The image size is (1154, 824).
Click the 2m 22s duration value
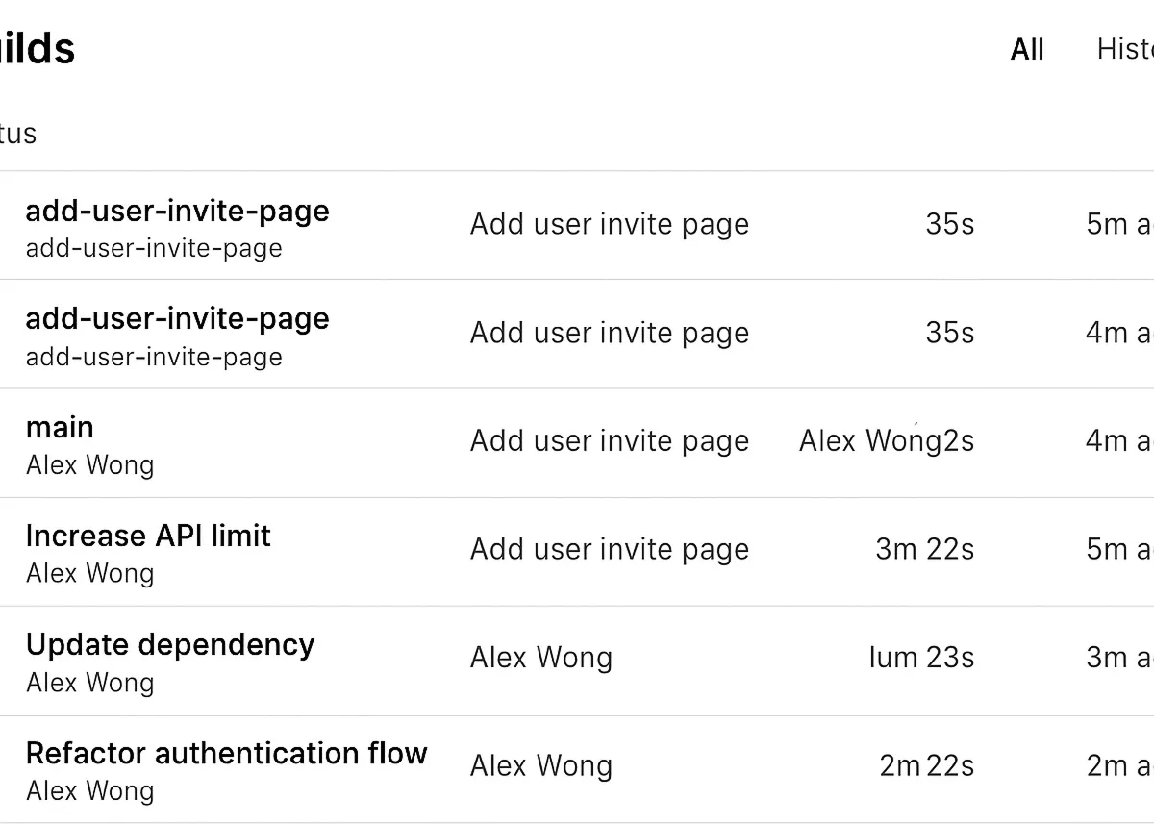(x=926, y=766)
